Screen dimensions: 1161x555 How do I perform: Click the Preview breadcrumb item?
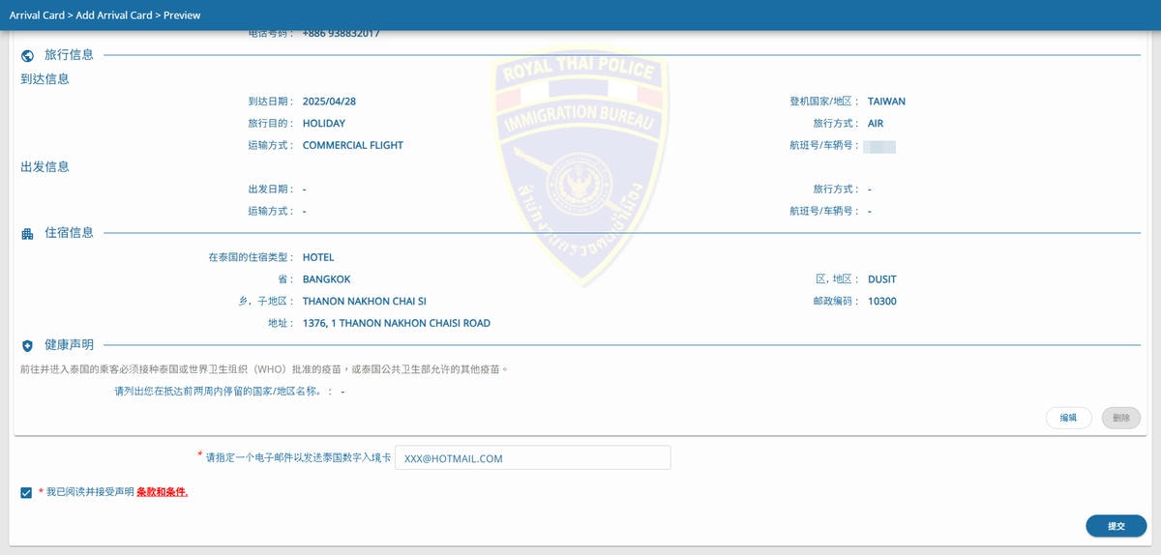[182, 15]
